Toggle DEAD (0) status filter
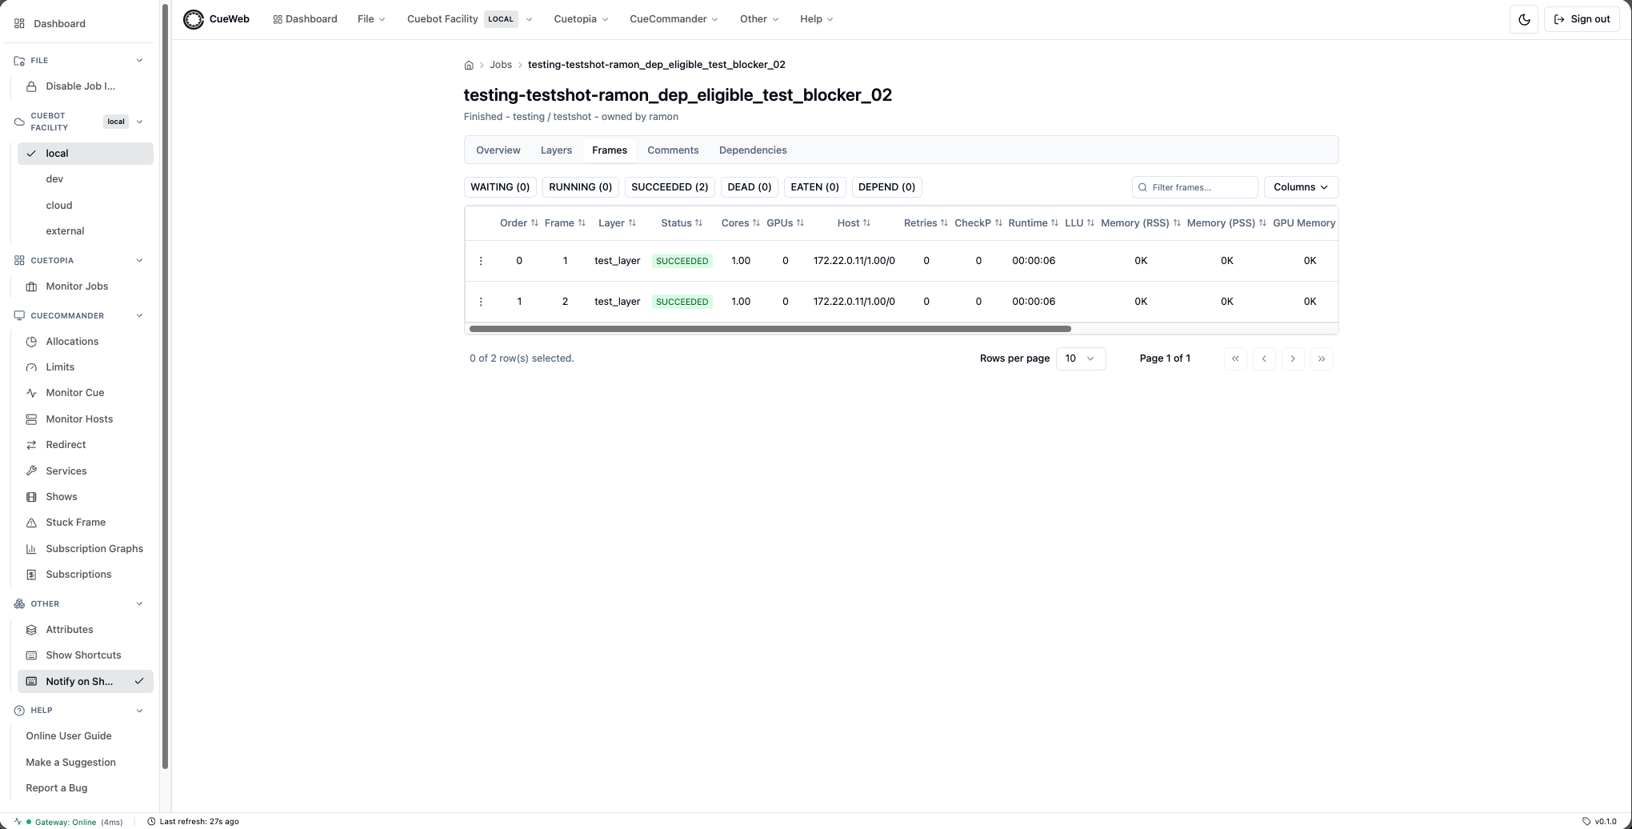 [750, 187]
